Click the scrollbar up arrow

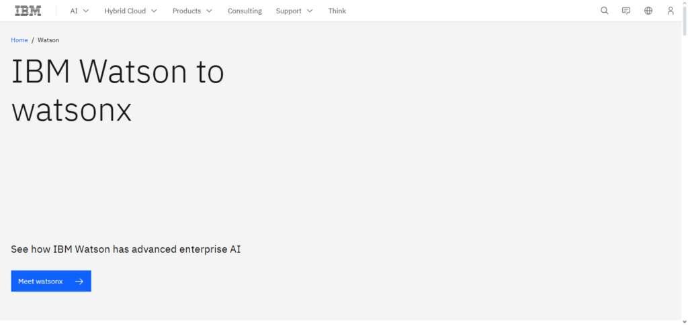[x=685, y=3]
